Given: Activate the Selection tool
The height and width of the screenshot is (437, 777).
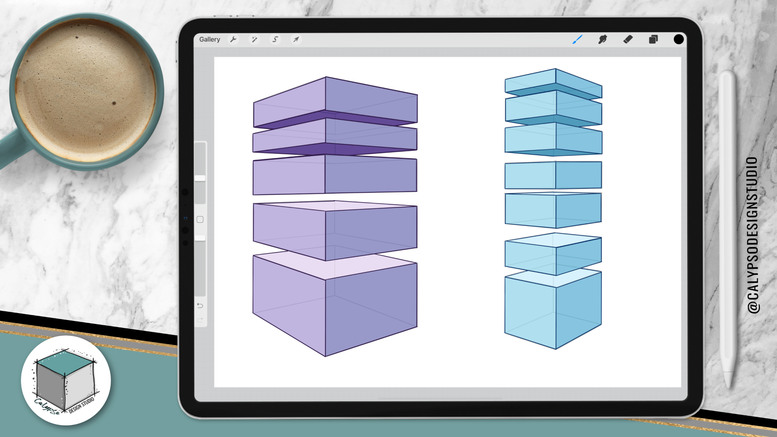Looking at the screenshot, I should click(275, 39).
